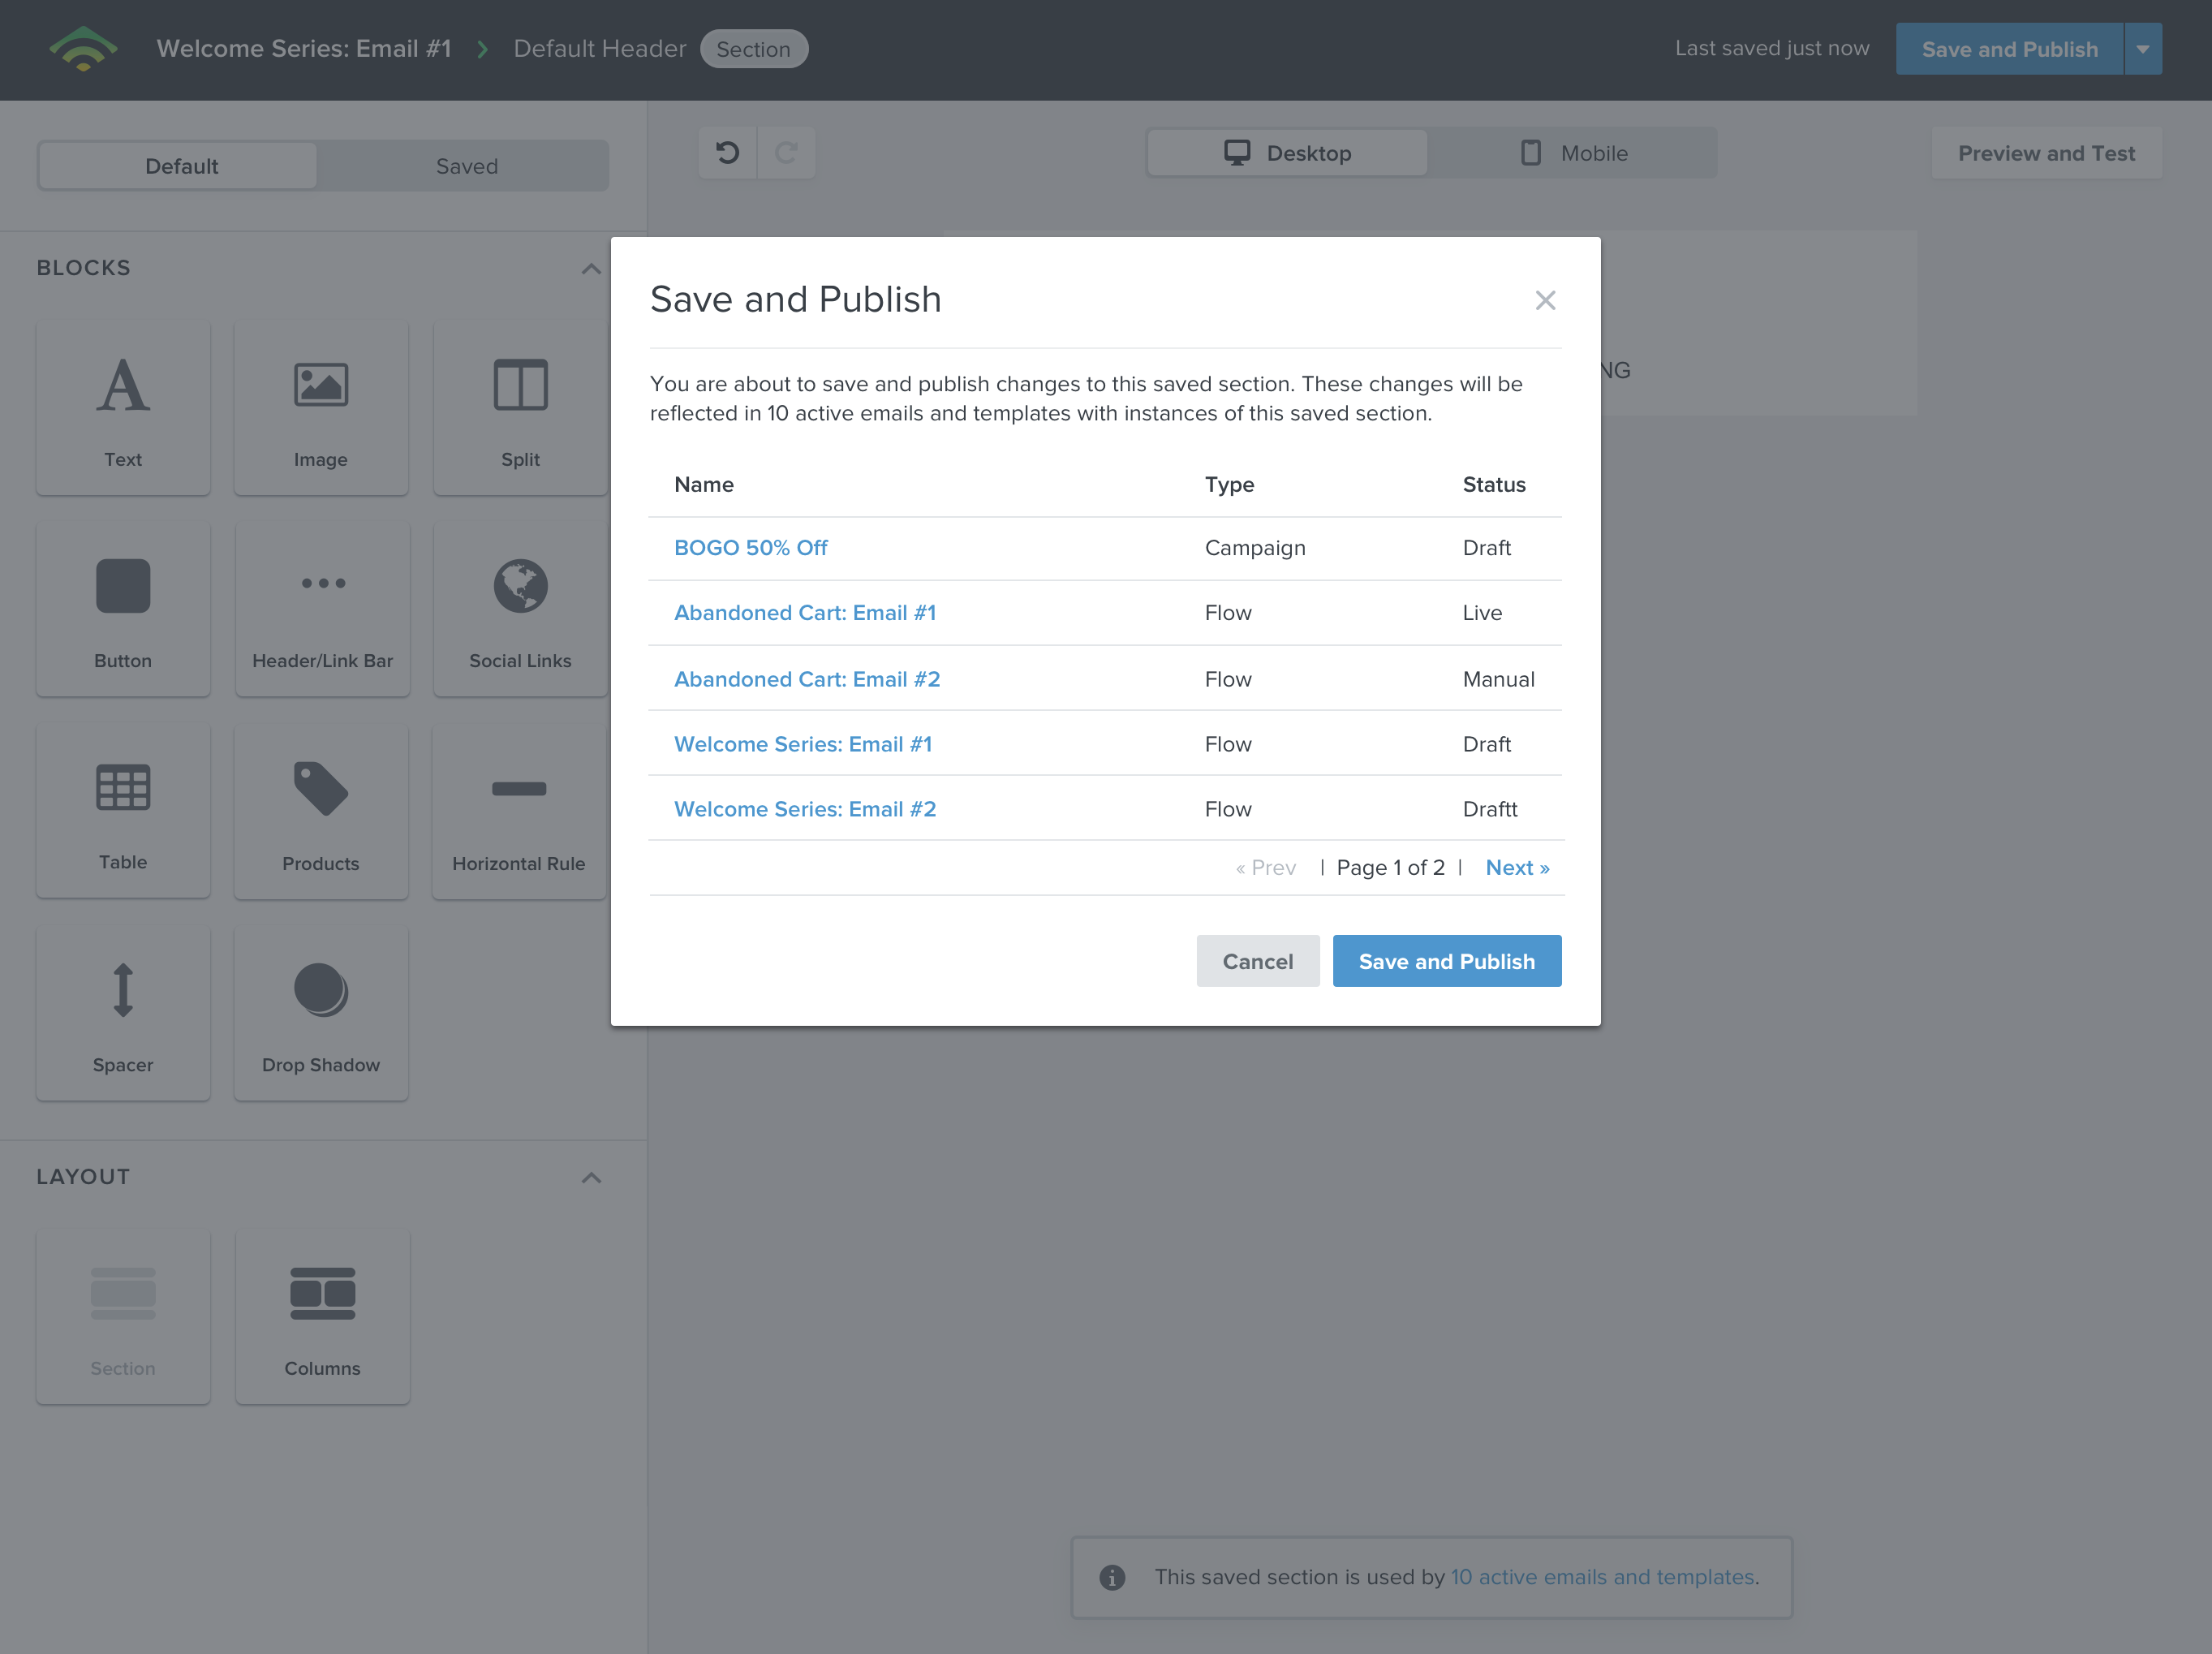Go to Next page of results
The image size is (2212, 1654).
point(1517,868)
